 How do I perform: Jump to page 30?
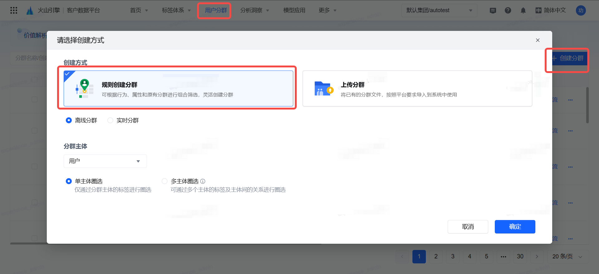(x=520, y=257)
